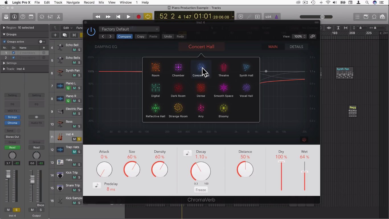Open the Mixer from control bar
Screen dimensions: 389x219
(x=50, y=17)
